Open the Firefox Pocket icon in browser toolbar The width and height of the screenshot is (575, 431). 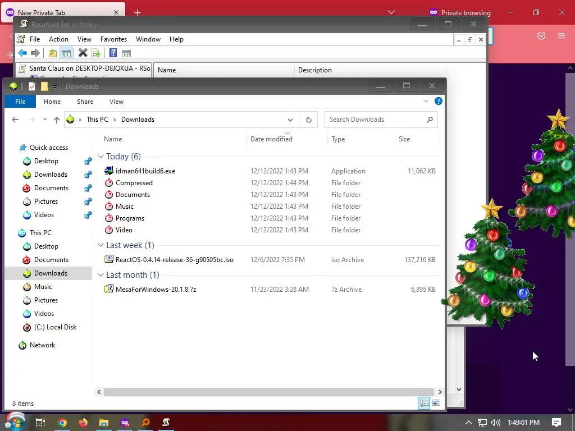[541, 36]
